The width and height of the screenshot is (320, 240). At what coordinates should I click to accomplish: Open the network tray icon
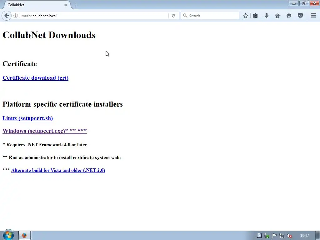point(282,236)
